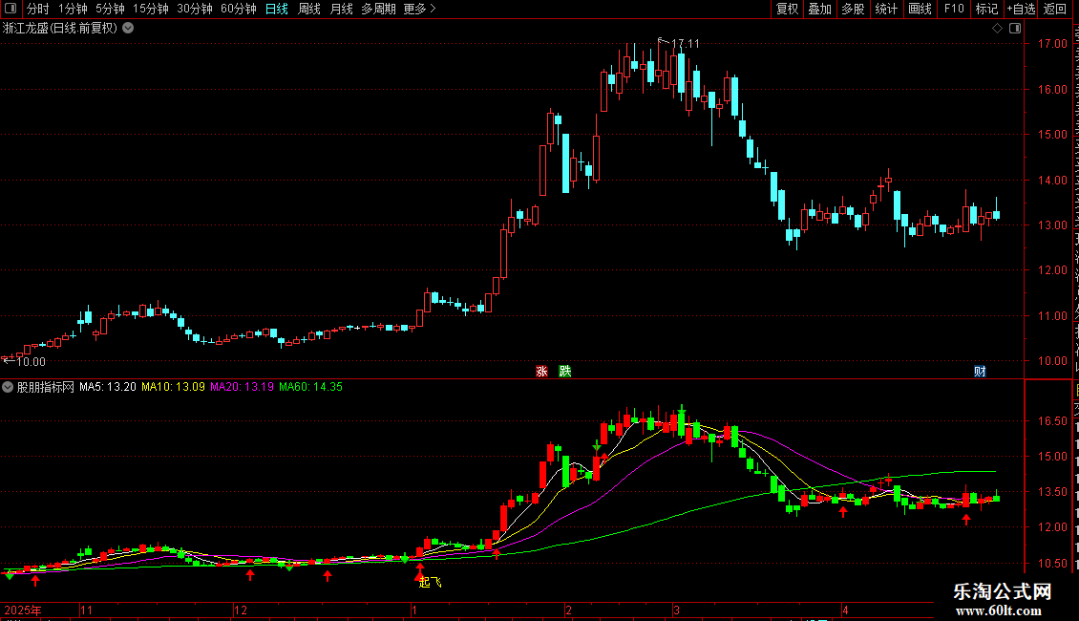Select the 1分钟 period tab
Viewport: 1079px width, 621px height.
pyautogui.click(x=73, y=9)
